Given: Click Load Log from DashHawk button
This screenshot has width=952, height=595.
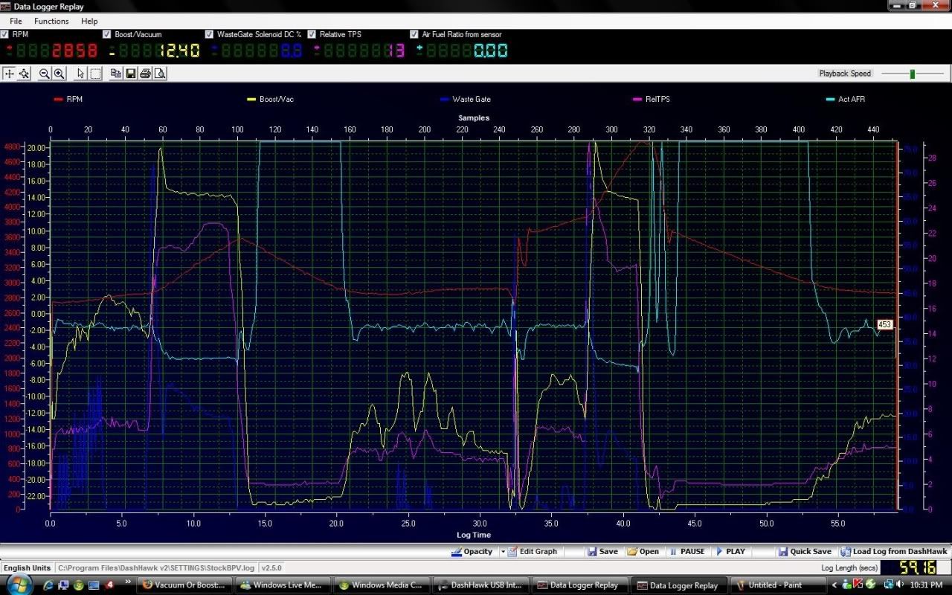Looking at the screenshot, I should click(x=895, y=552).
